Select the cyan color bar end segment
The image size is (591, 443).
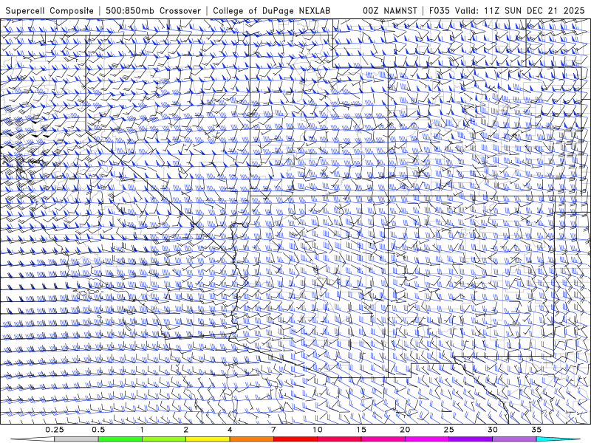558,439
